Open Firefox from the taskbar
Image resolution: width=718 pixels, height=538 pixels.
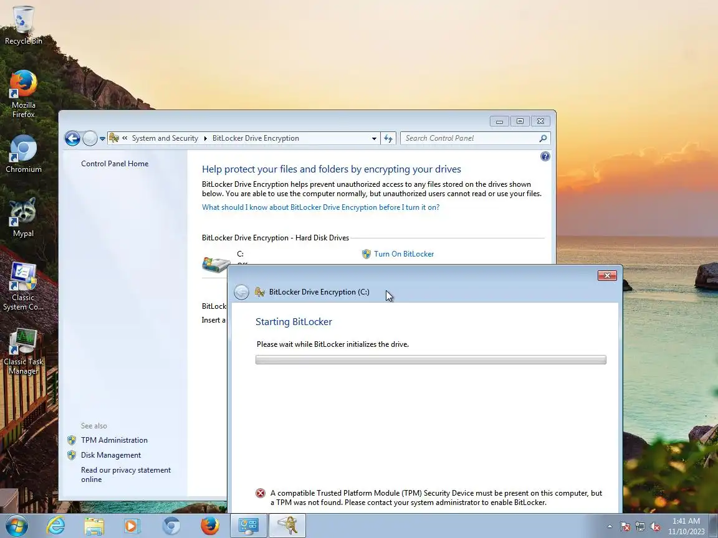pos(209,526)
